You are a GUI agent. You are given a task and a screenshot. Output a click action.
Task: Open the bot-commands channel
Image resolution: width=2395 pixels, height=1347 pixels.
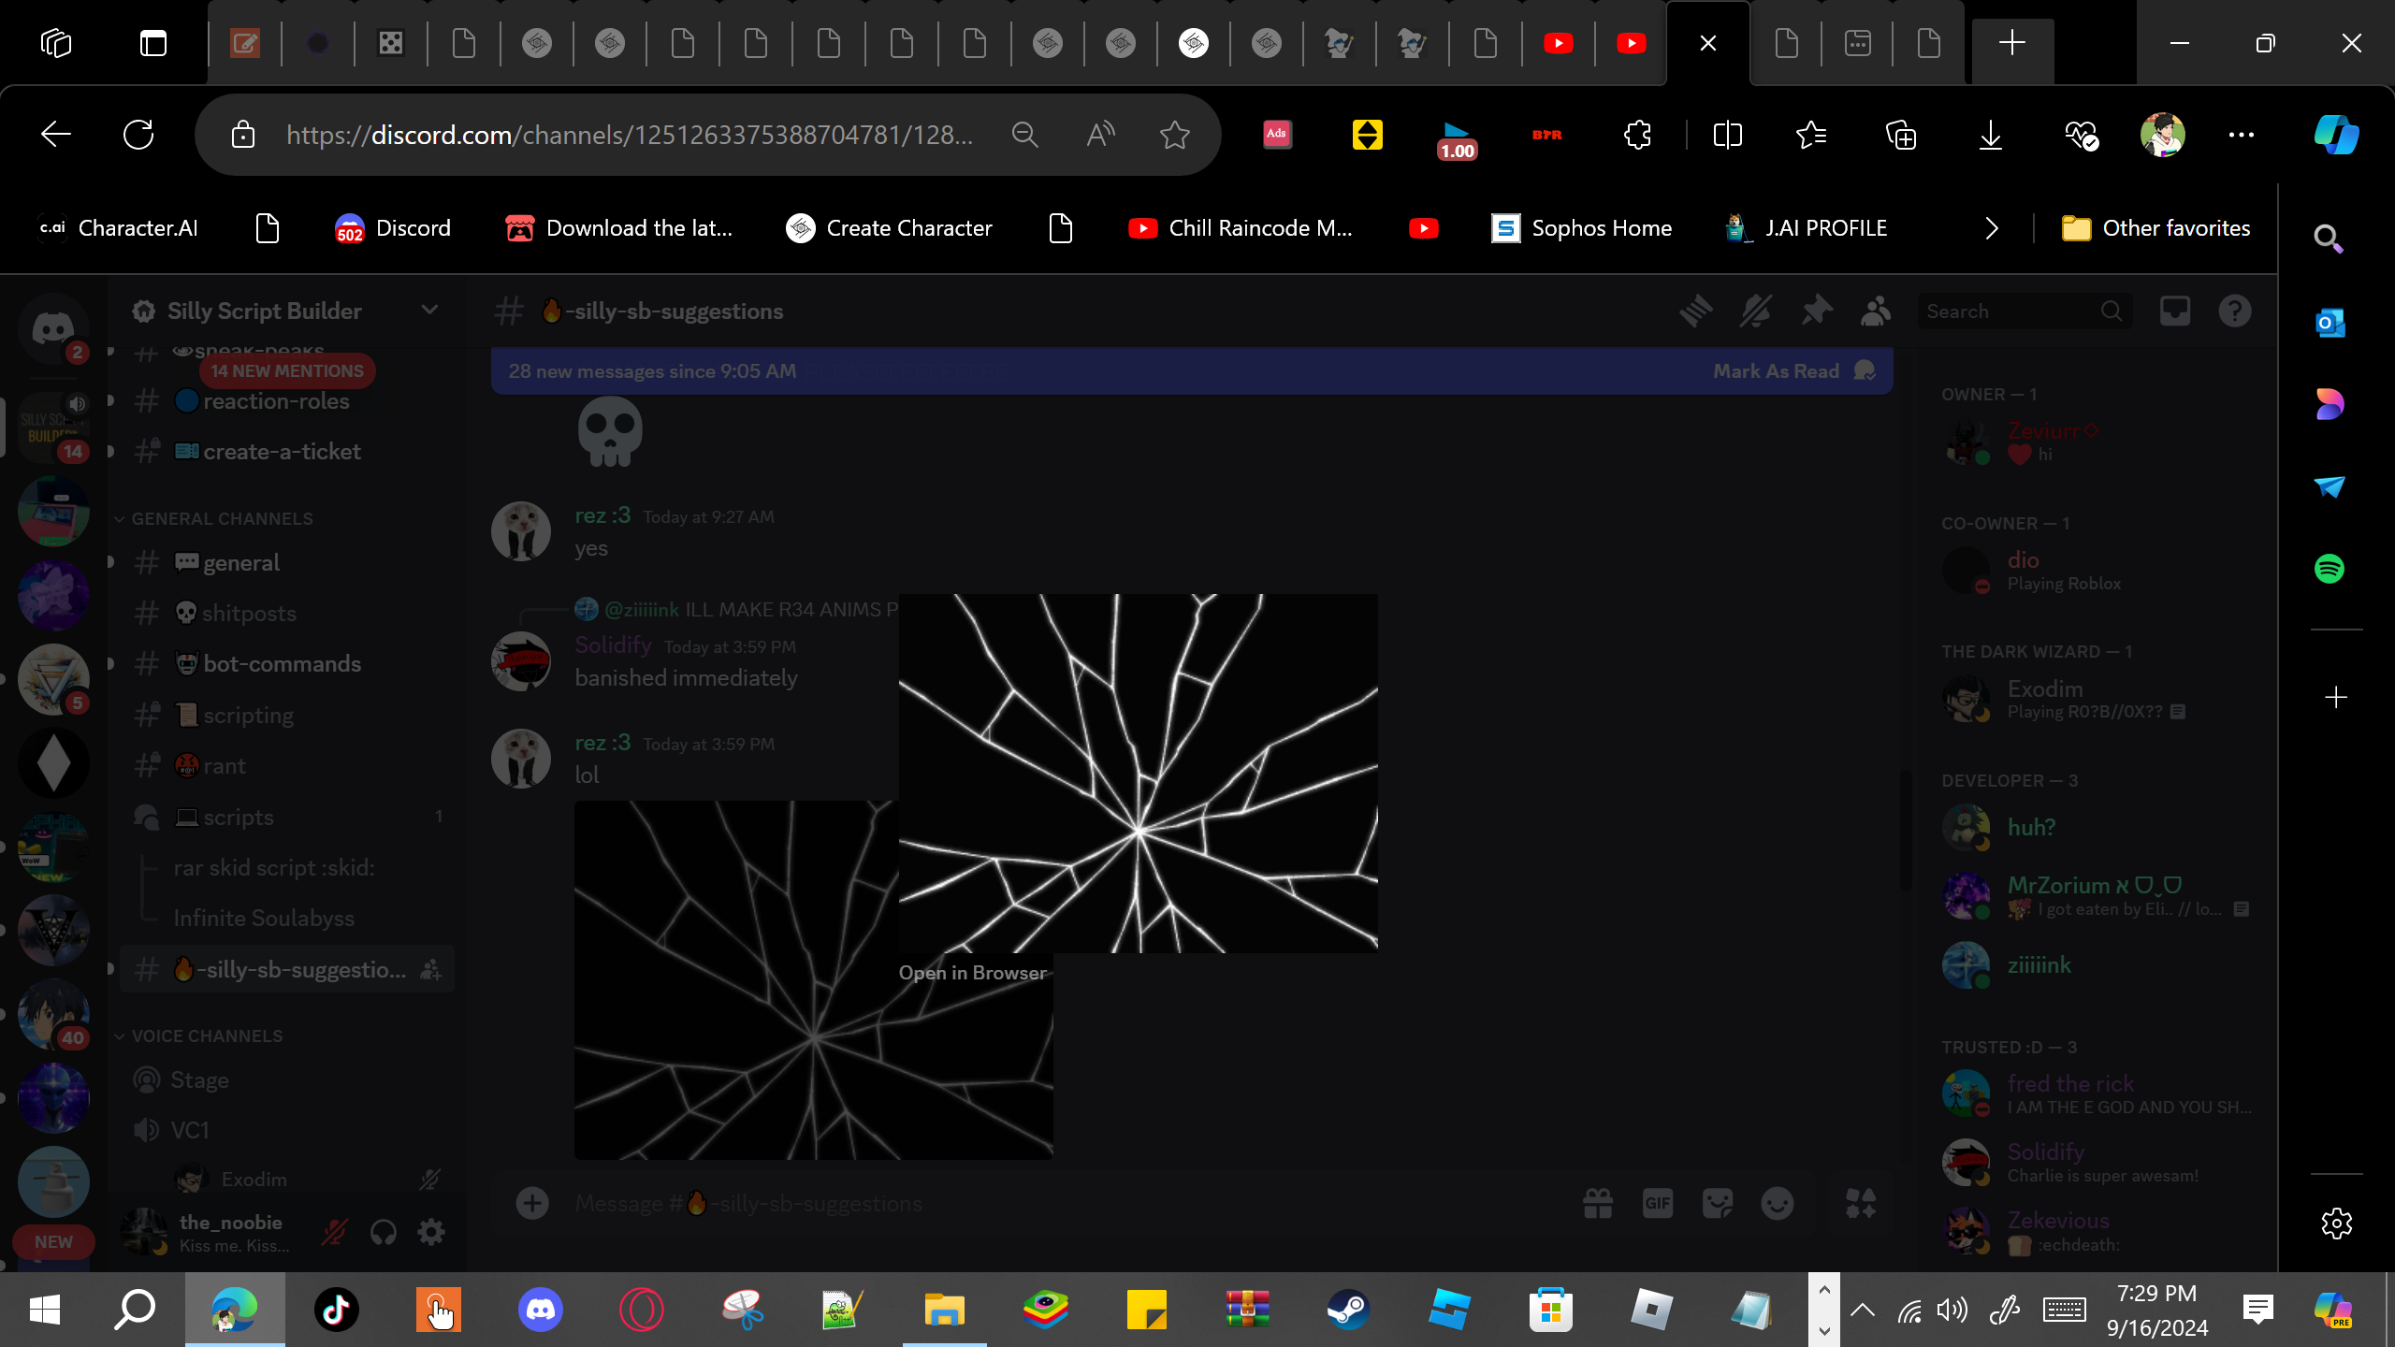point(283,664)
